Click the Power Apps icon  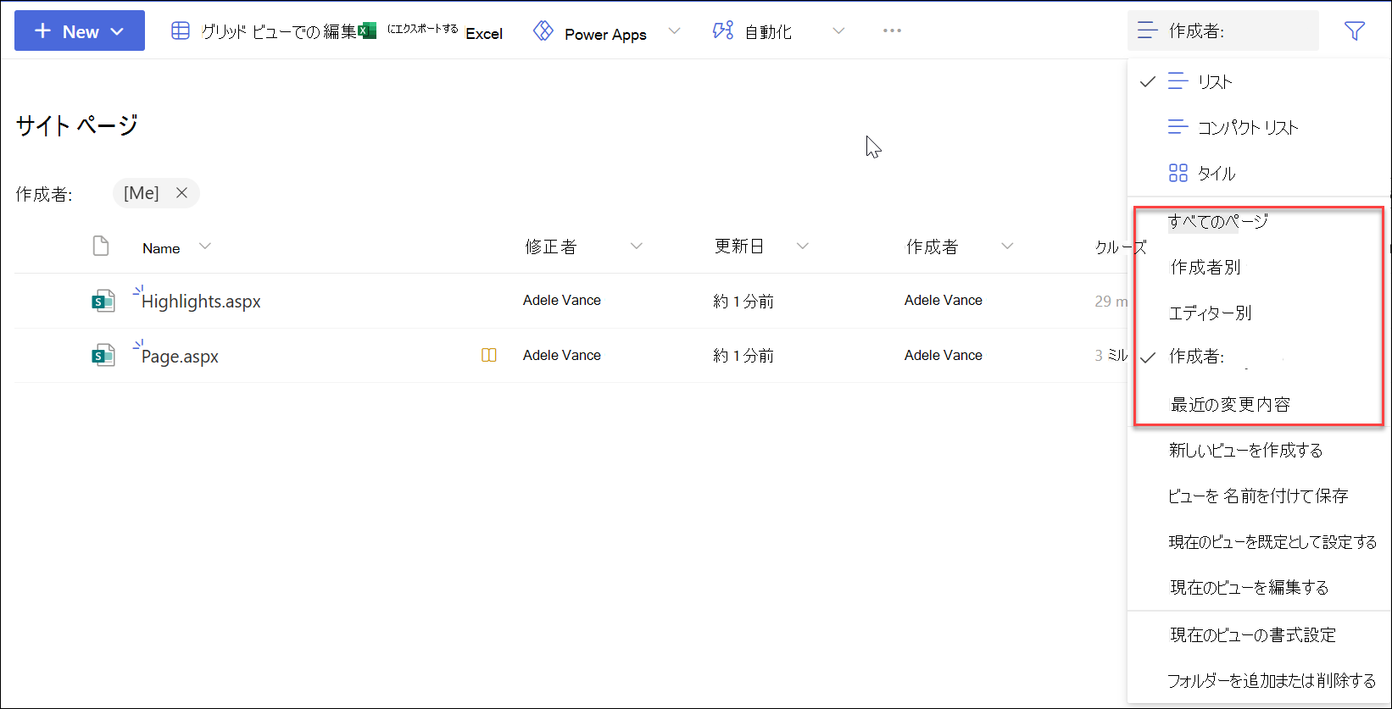[543, 31]
